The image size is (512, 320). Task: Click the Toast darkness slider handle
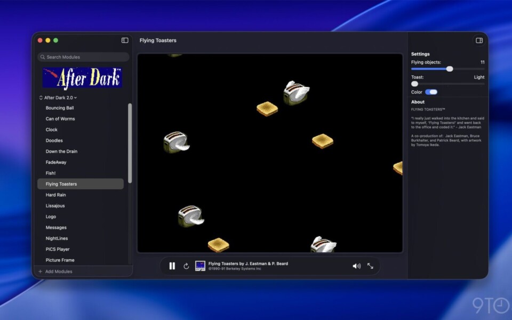[x=415, y=84]
